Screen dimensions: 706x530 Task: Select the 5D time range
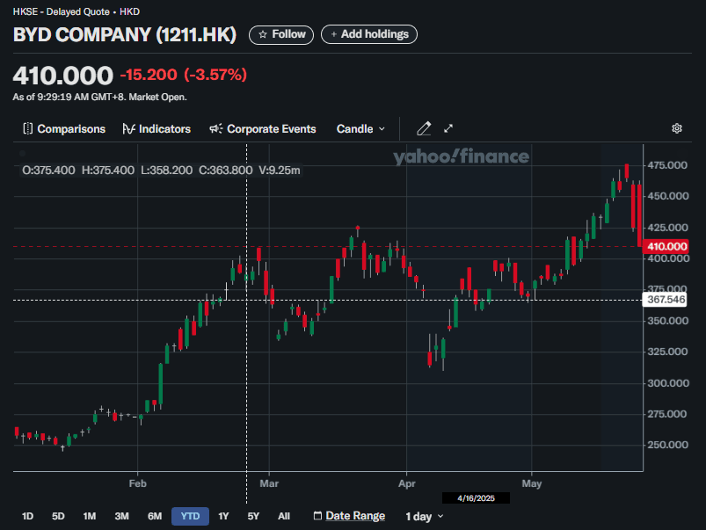[x=58, y=516]
